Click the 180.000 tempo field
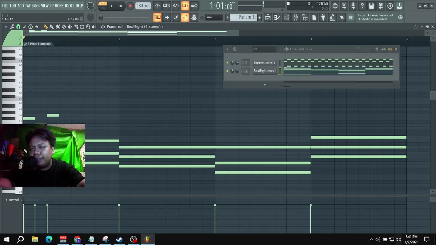The image size is (436, 245). click(142, 6)
